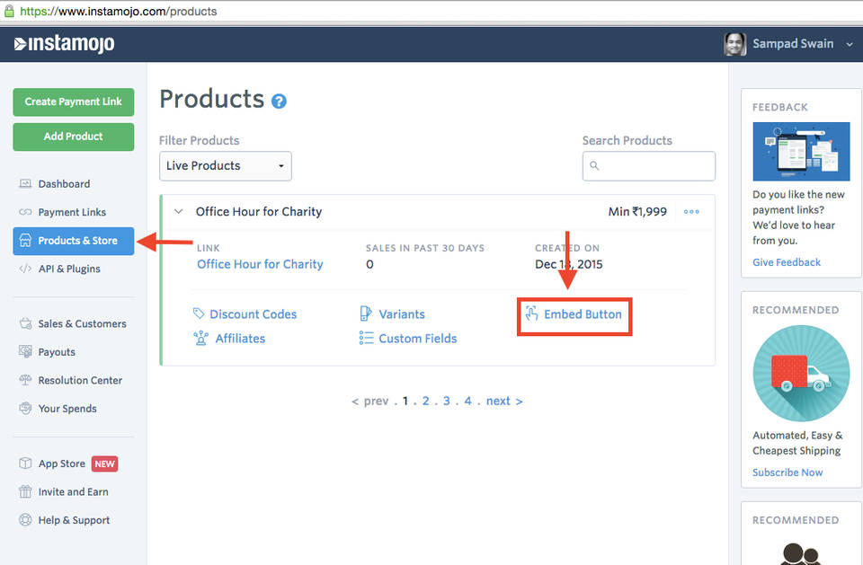Collapse the Office Hour for Charity row

pyautogui.click(x=179, y=212)
